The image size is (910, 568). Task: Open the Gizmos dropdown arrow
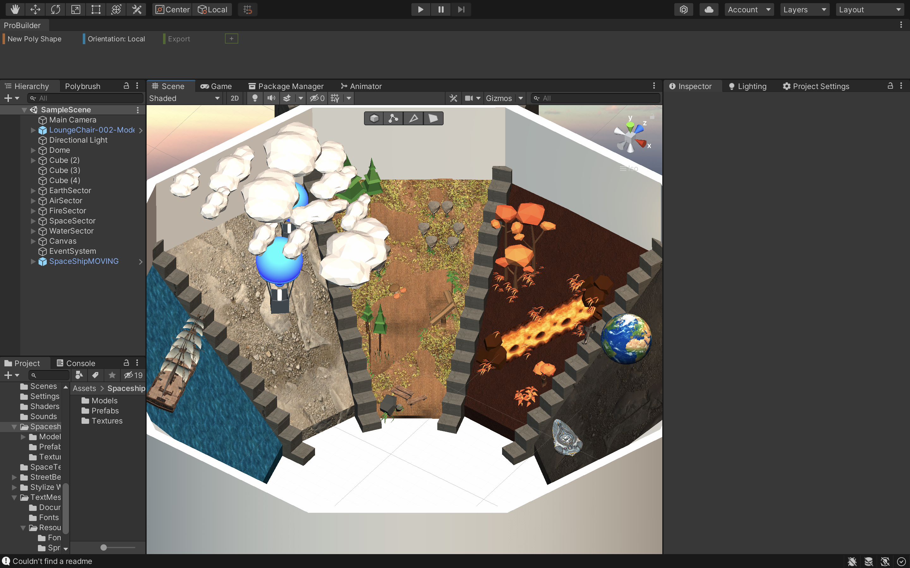tap(521, 98)
